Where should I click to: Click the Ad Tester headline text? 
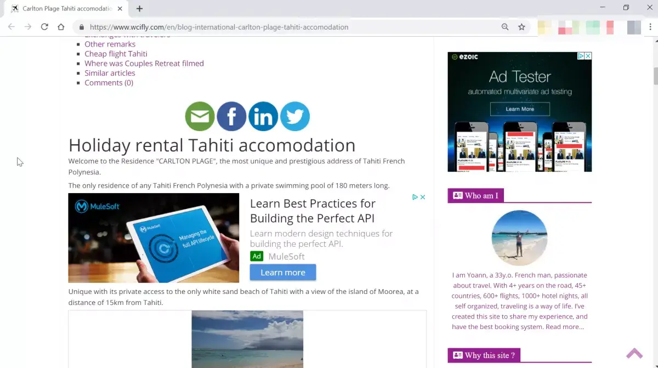coord(520,76)
